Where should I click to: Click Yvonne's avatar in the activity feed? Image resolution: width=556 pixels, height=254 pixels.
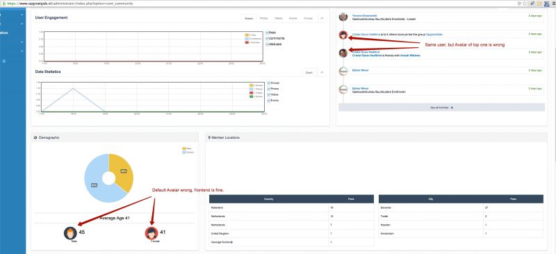[x=343, y=17]
